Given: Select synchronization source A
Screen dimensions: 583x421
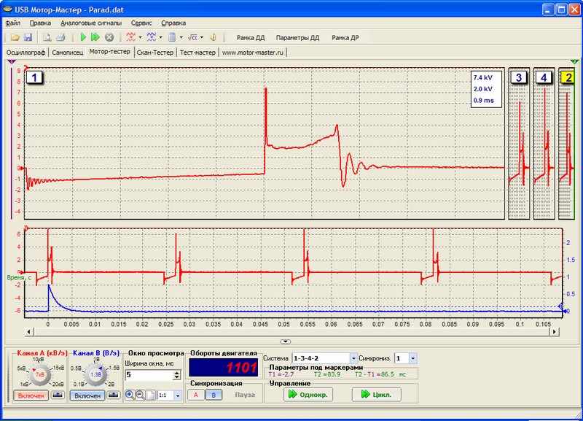Looking at the screenshot, I should 195,395.
